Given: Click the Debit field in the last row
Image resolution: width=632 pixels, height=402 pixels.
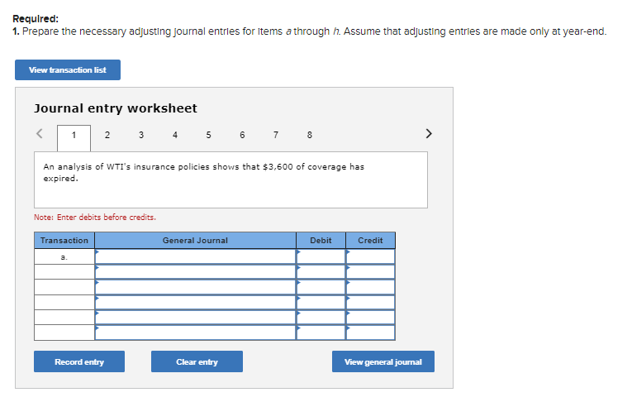Looking at the screenshot, I should click(321, 333).
